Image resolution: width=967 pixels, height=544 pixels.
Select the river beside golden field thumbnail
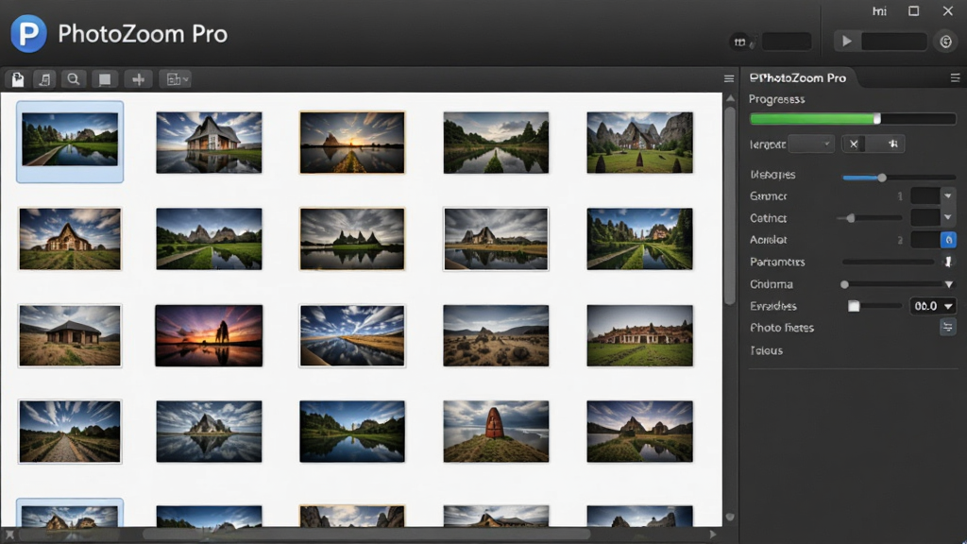(x=352, y=335)
